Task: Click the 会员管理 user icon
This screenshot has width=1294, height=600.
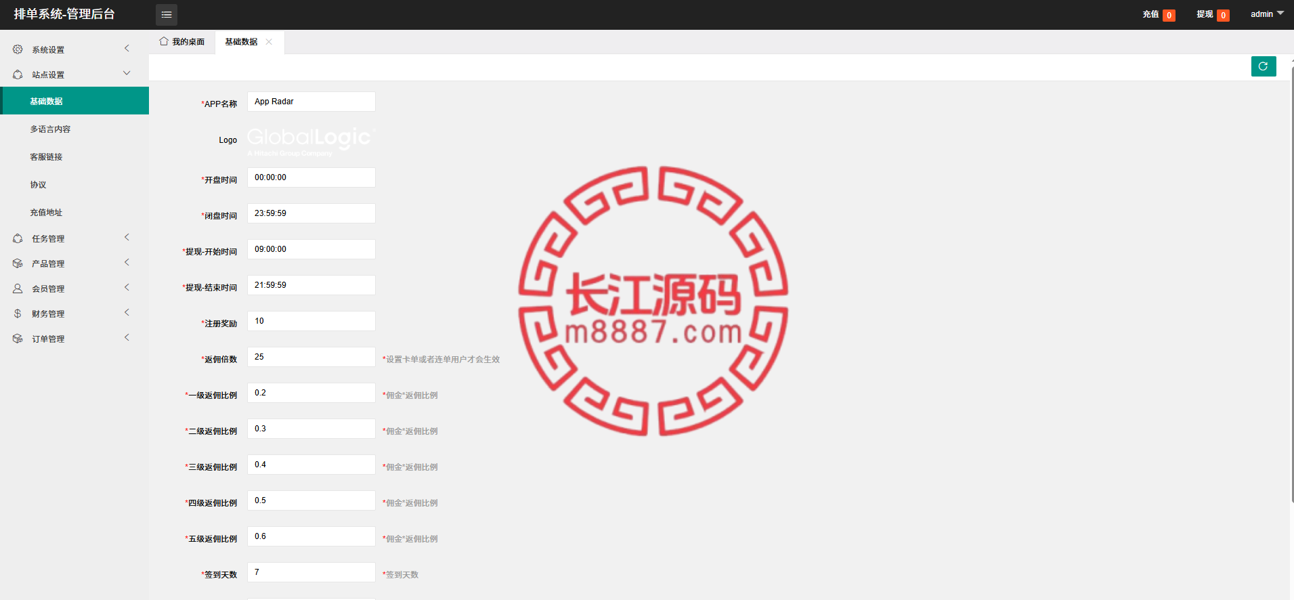Action: [x=18, y=288]
